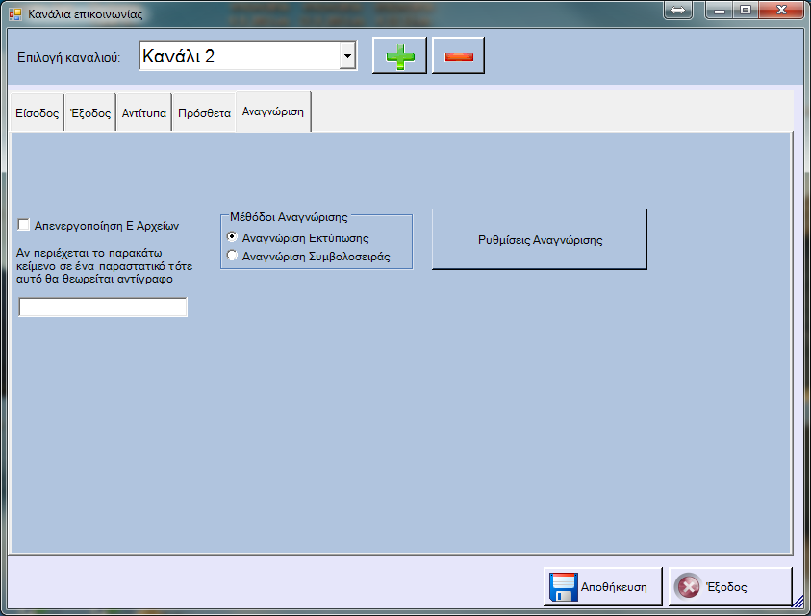Select Αναγνώριση Συμβολοσειράς radio option

click(x=232, y=256)
